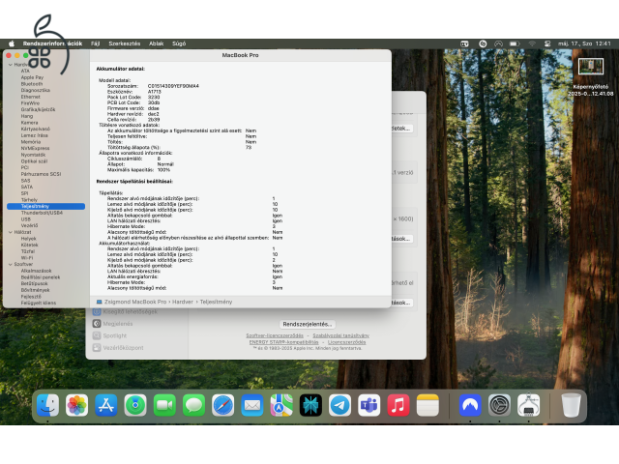Open the Szerkesztés menu

pos(125,43)
